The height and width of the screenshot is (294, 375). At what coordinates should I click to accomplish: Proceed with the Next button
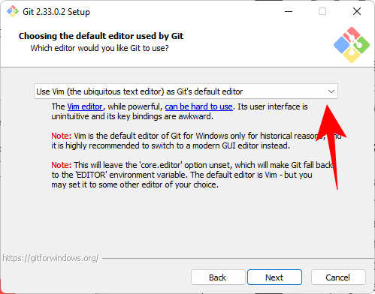274,277
